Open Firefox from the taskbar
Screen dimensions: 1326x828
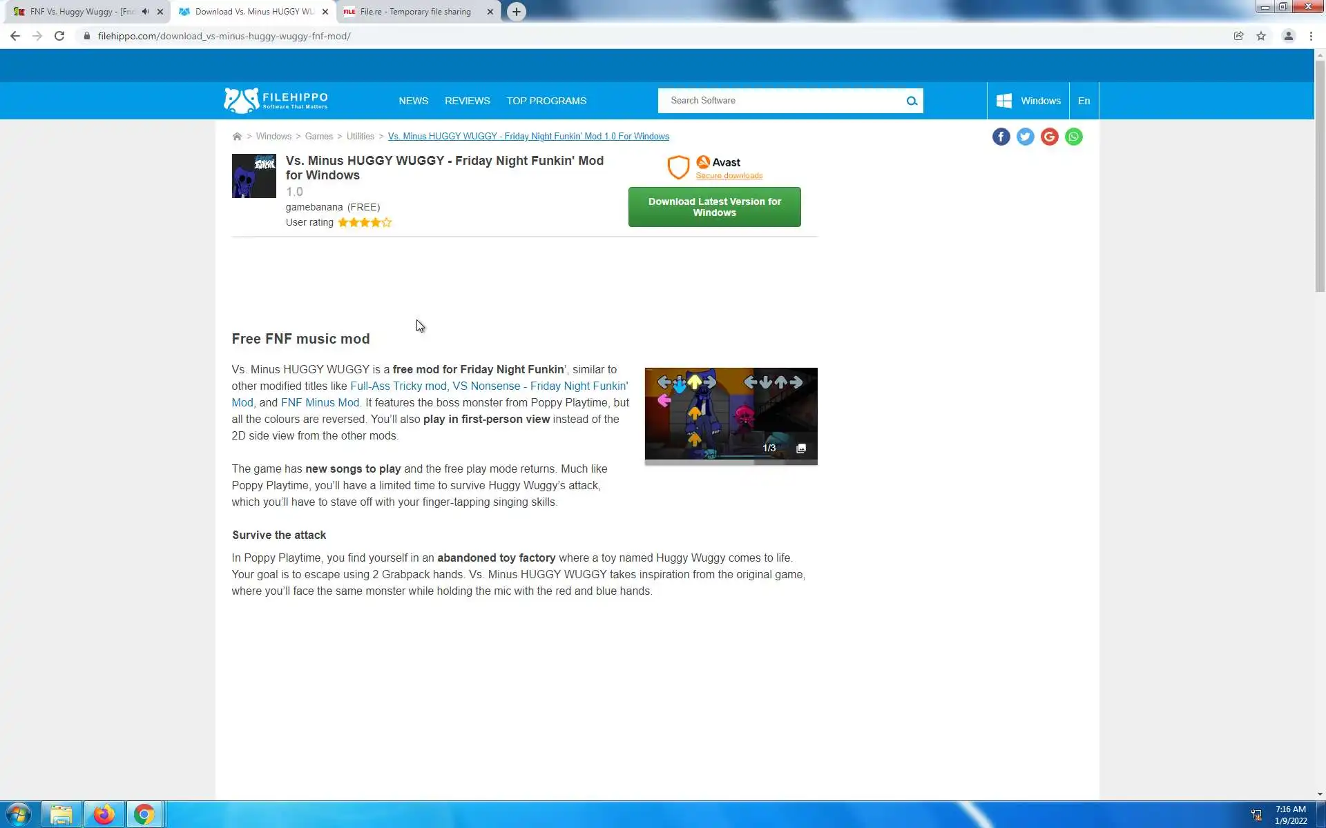point(104,814)
